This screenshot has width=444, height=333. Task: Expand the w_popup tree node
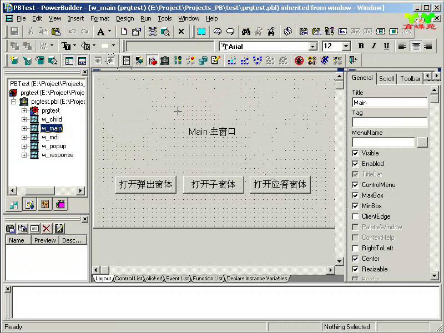click(24, 147)
